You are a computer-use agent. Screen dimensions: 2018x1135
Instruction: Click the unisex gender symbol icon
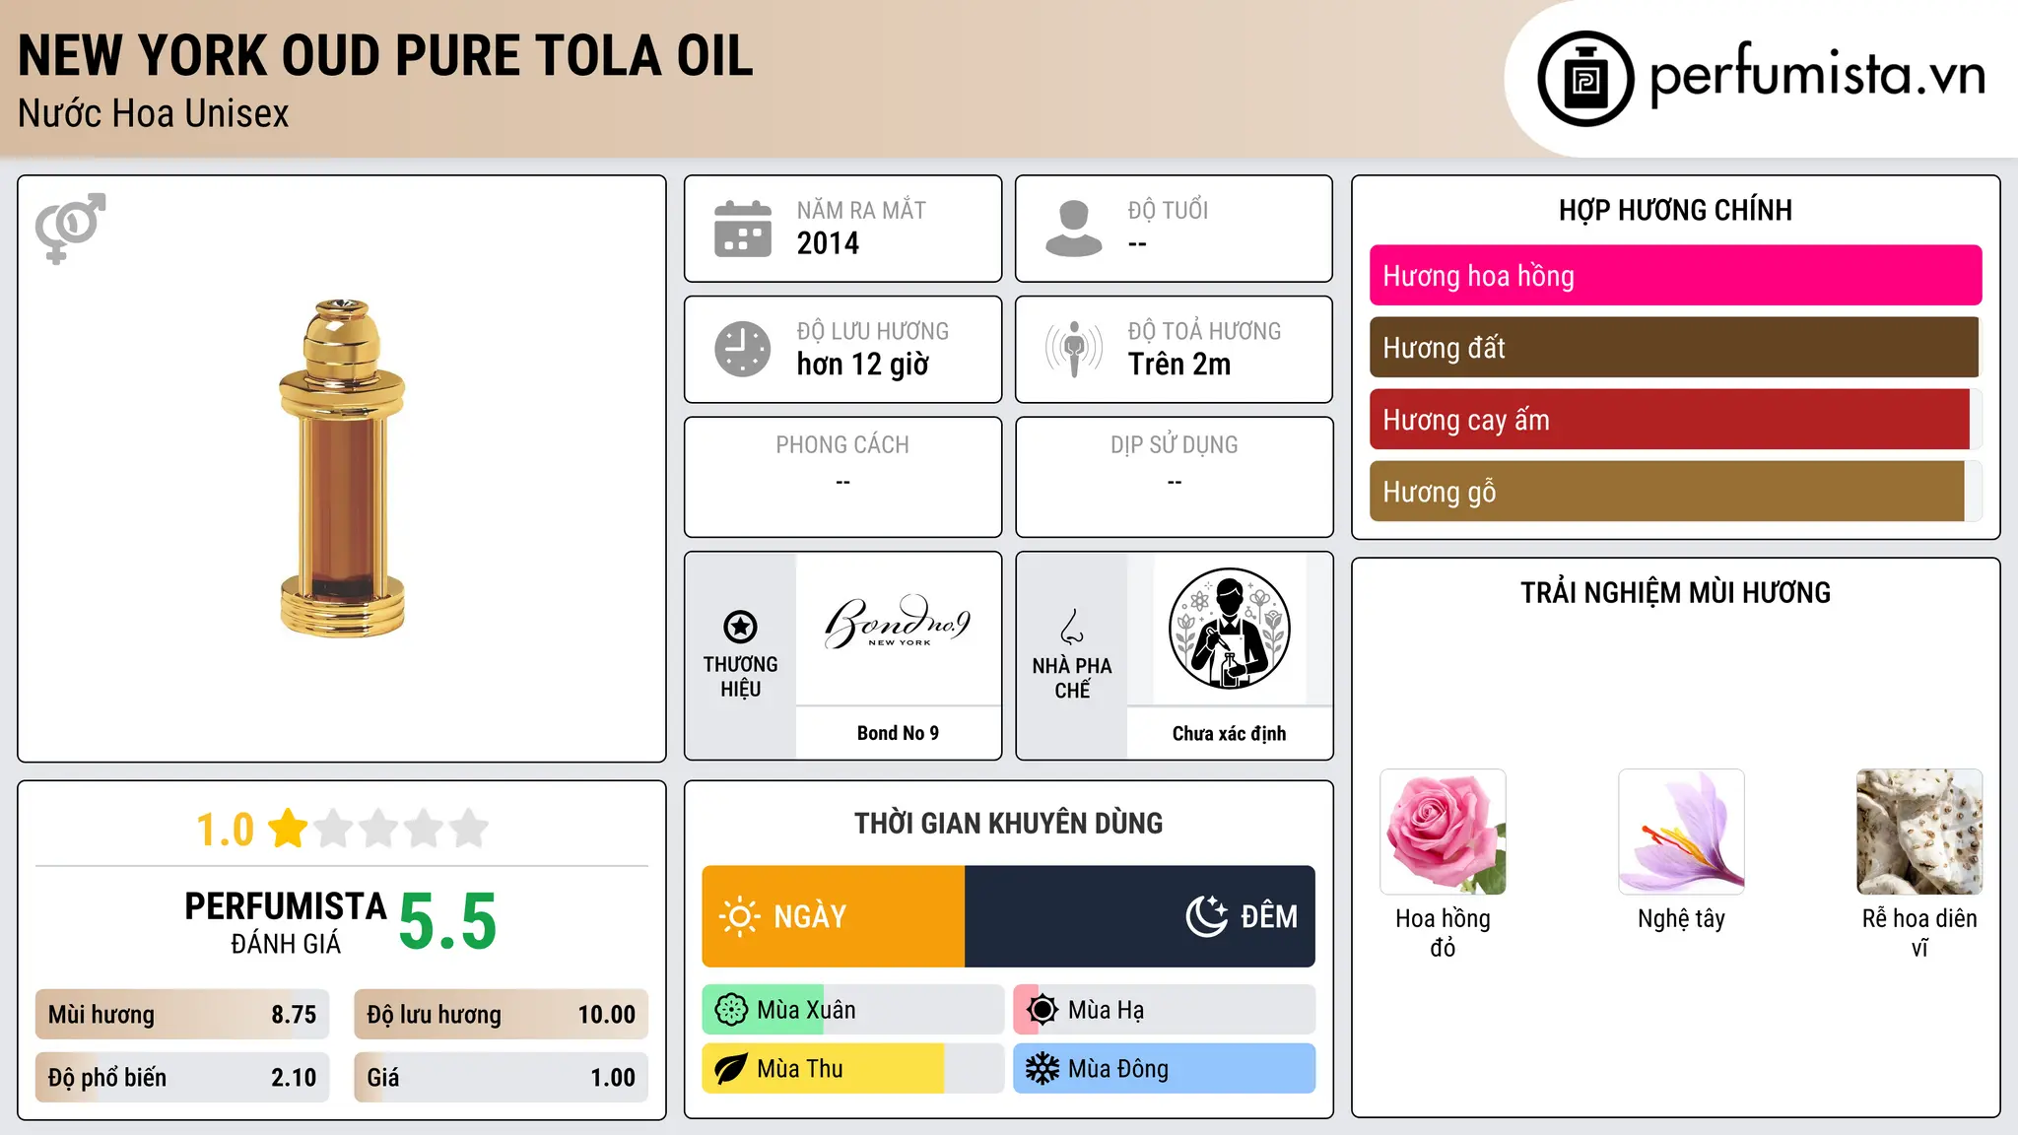tap(70, 228)
